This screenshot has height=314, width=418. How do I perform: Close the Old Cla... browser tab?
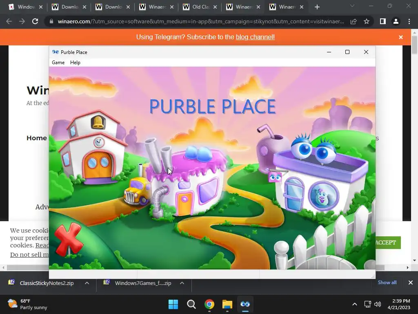point(215,7)
